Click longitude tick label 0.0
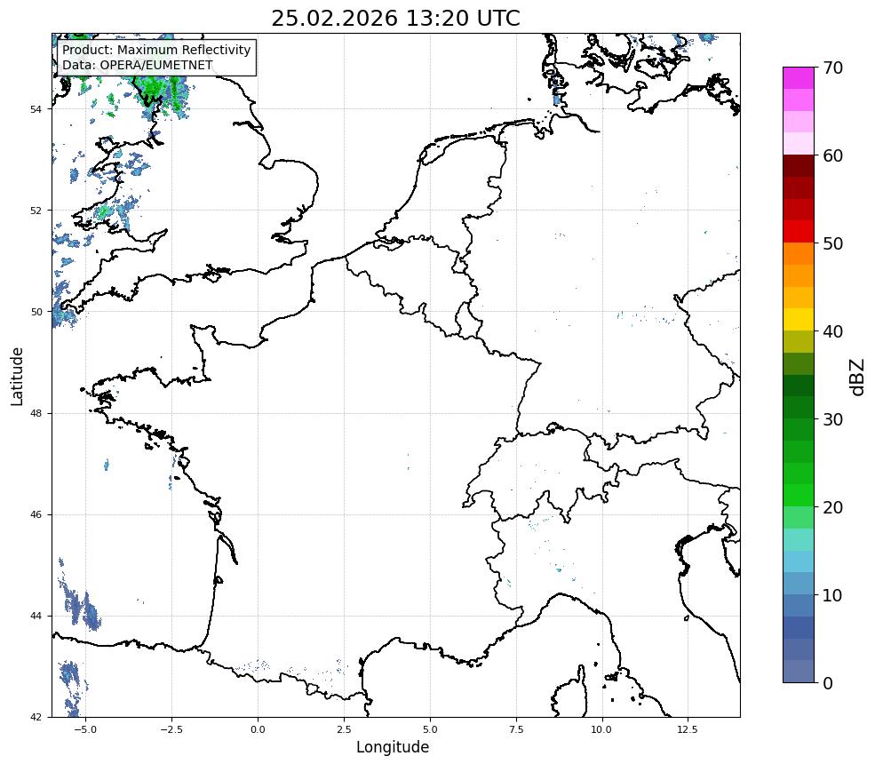This screenshot has width=875, height=764. click(x=258, y=729)
